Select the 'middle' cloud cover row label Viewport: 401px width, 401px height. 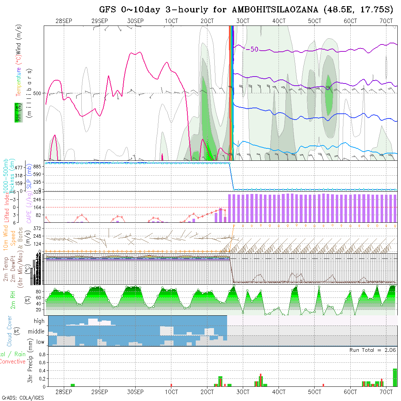point(36,332)
